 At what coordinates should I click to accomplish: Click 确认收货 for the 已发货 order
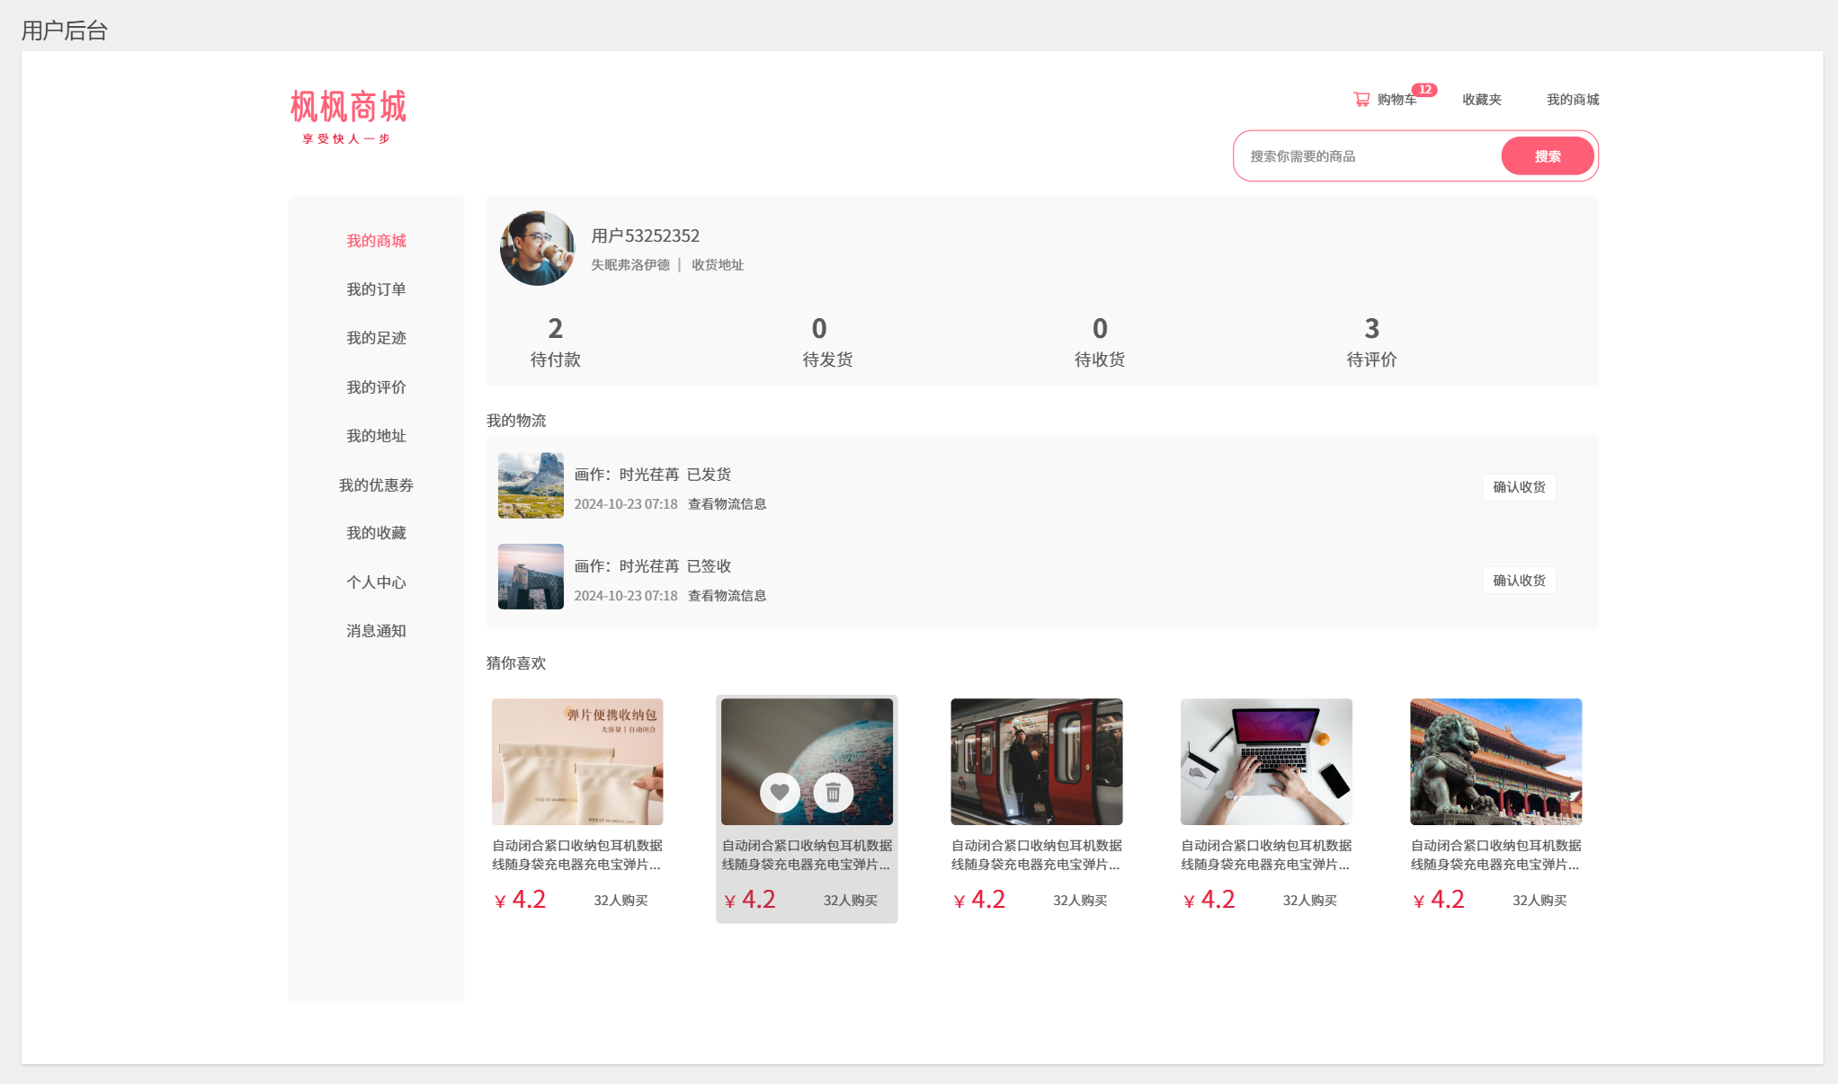[1519, 487]
